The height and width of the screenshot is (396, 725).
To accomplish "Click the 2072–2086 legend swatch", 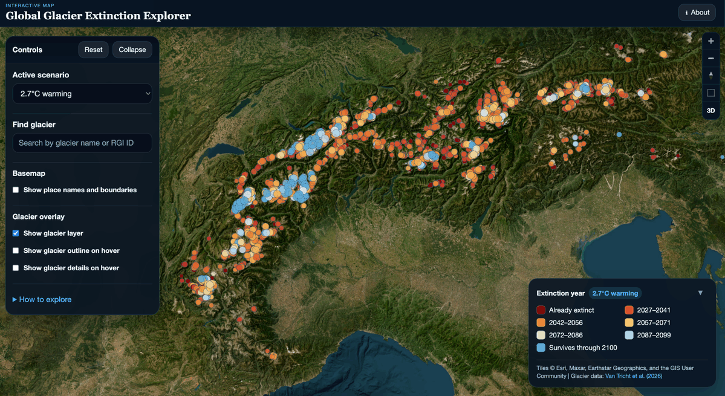I will pos(541,335).
